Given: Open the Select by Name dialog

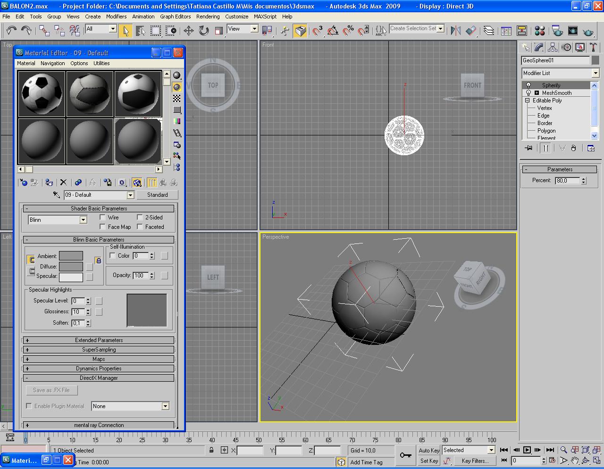Looking at the screenshot, I should (140, 31).
